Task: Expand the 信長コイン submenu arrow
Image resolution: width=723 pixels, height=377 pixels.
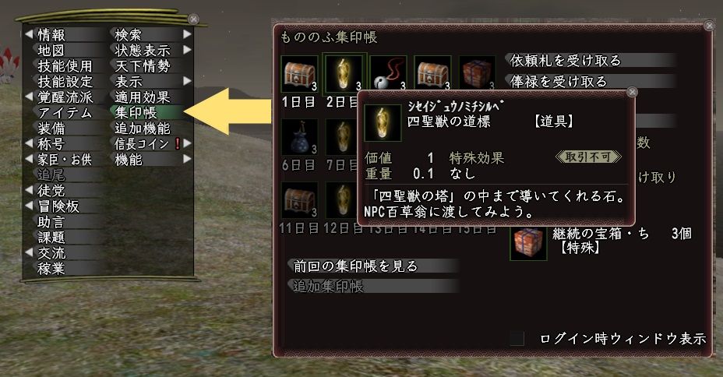Action: [187, 143]
